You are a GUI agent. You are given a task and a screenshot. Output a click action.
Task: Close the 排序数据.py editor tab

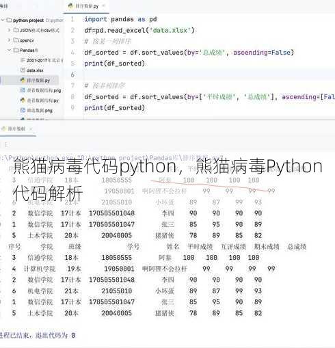pyautogui.click(x=103, y=5)
